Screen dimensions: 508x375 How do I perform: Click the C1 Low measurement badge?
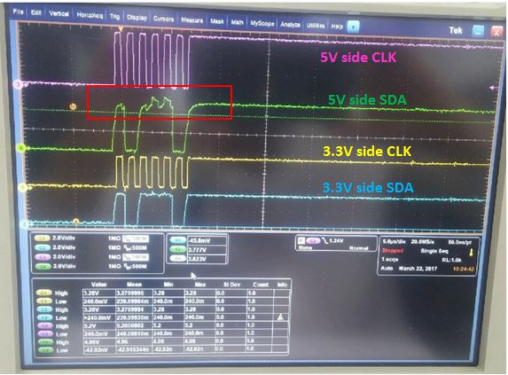point(43,301)
